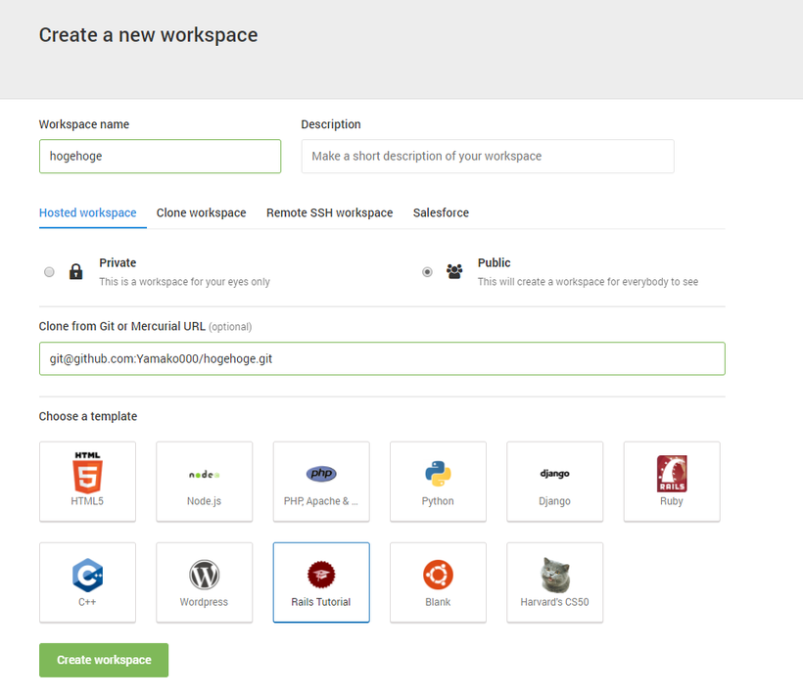Viewport: 803px width, 699px height.
Task: Select the Public radio button
Action: [427, 272]
